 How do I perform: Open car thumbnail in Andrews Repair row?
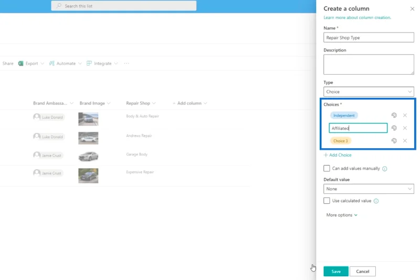click(x=88, y=138)
